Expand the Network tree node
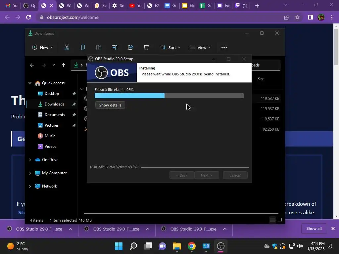Screen dimensions: 339x254 point(30,186)
